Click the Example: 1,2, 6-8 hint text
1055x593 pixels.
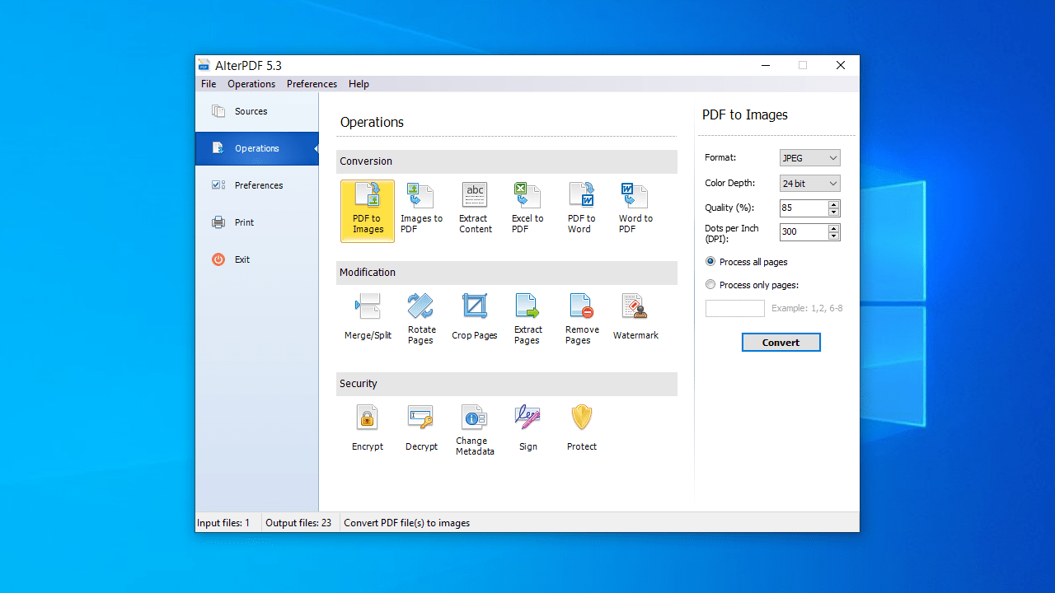pyautogui.click(x=807, y=308)
